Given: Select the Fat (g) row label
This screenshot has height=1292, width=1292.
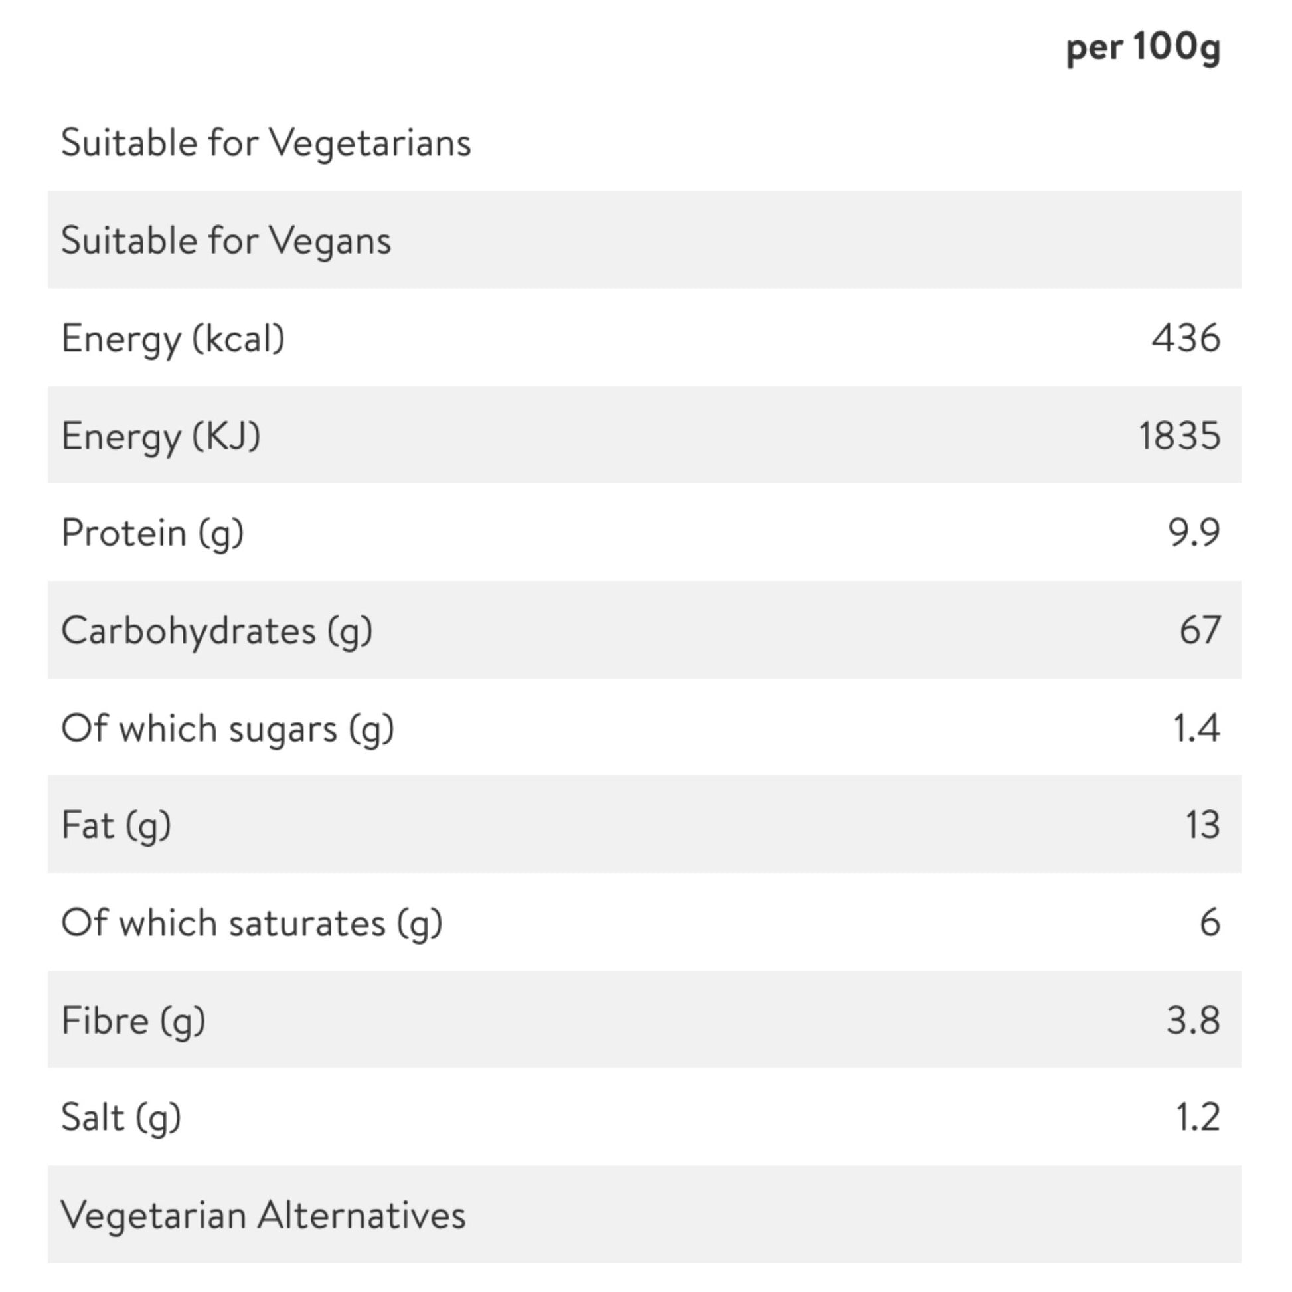Looking at the screenshot, I should [x=116, y=826].
